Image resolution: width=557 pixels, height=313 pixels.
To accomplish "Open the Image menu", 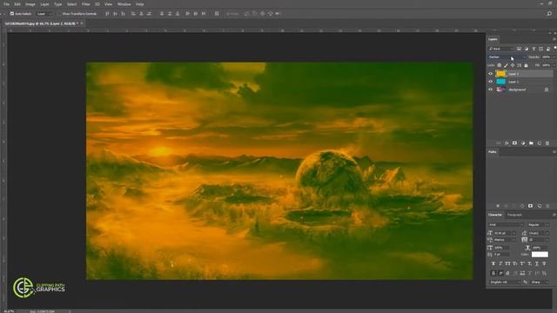I will [x=30, y=4].
